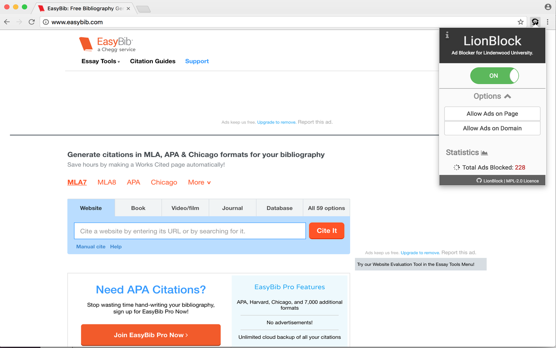
Task: Expand the More citation formats dropdown
Action: [x=199, y=182]
